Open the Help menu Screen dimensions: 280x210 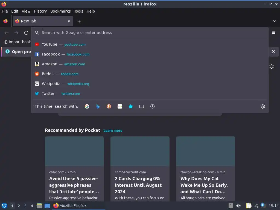point(91,11)
